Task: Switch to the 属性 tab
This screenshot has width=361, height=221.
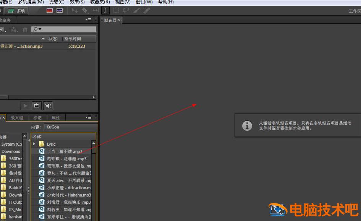Action: pyautogui.click(x=56, y=118)
